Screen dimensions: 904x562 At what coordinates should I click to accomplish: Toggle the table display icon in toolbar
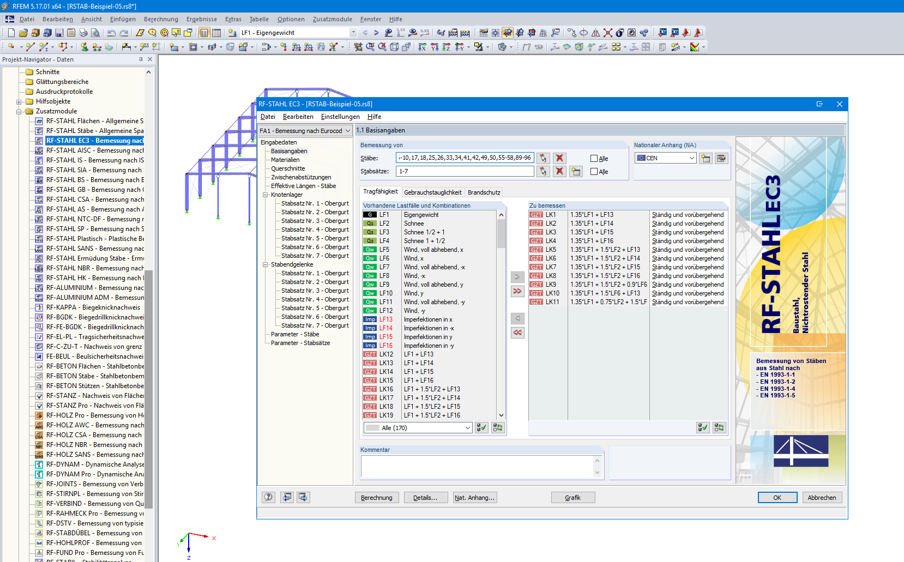pos(216,33)
